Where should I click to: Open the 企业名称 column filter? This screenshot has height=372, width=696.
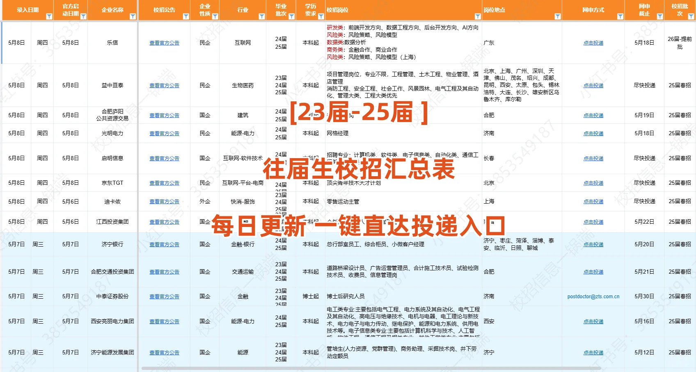coord(133,16)
